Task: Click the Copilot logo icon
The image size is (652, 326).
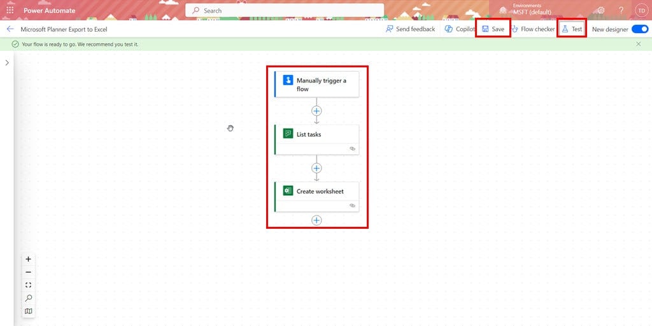Action: click(448, 29)
